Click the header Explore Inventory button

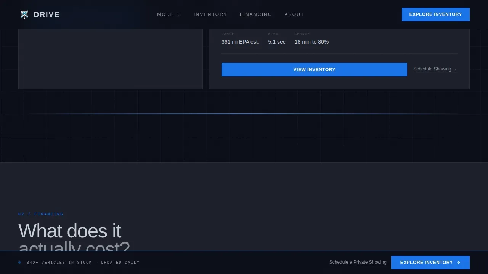(x=436, y=14)
